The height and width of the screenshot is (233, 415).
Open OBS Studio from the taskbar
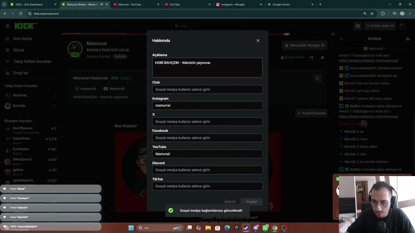click(x=284, y=228)
